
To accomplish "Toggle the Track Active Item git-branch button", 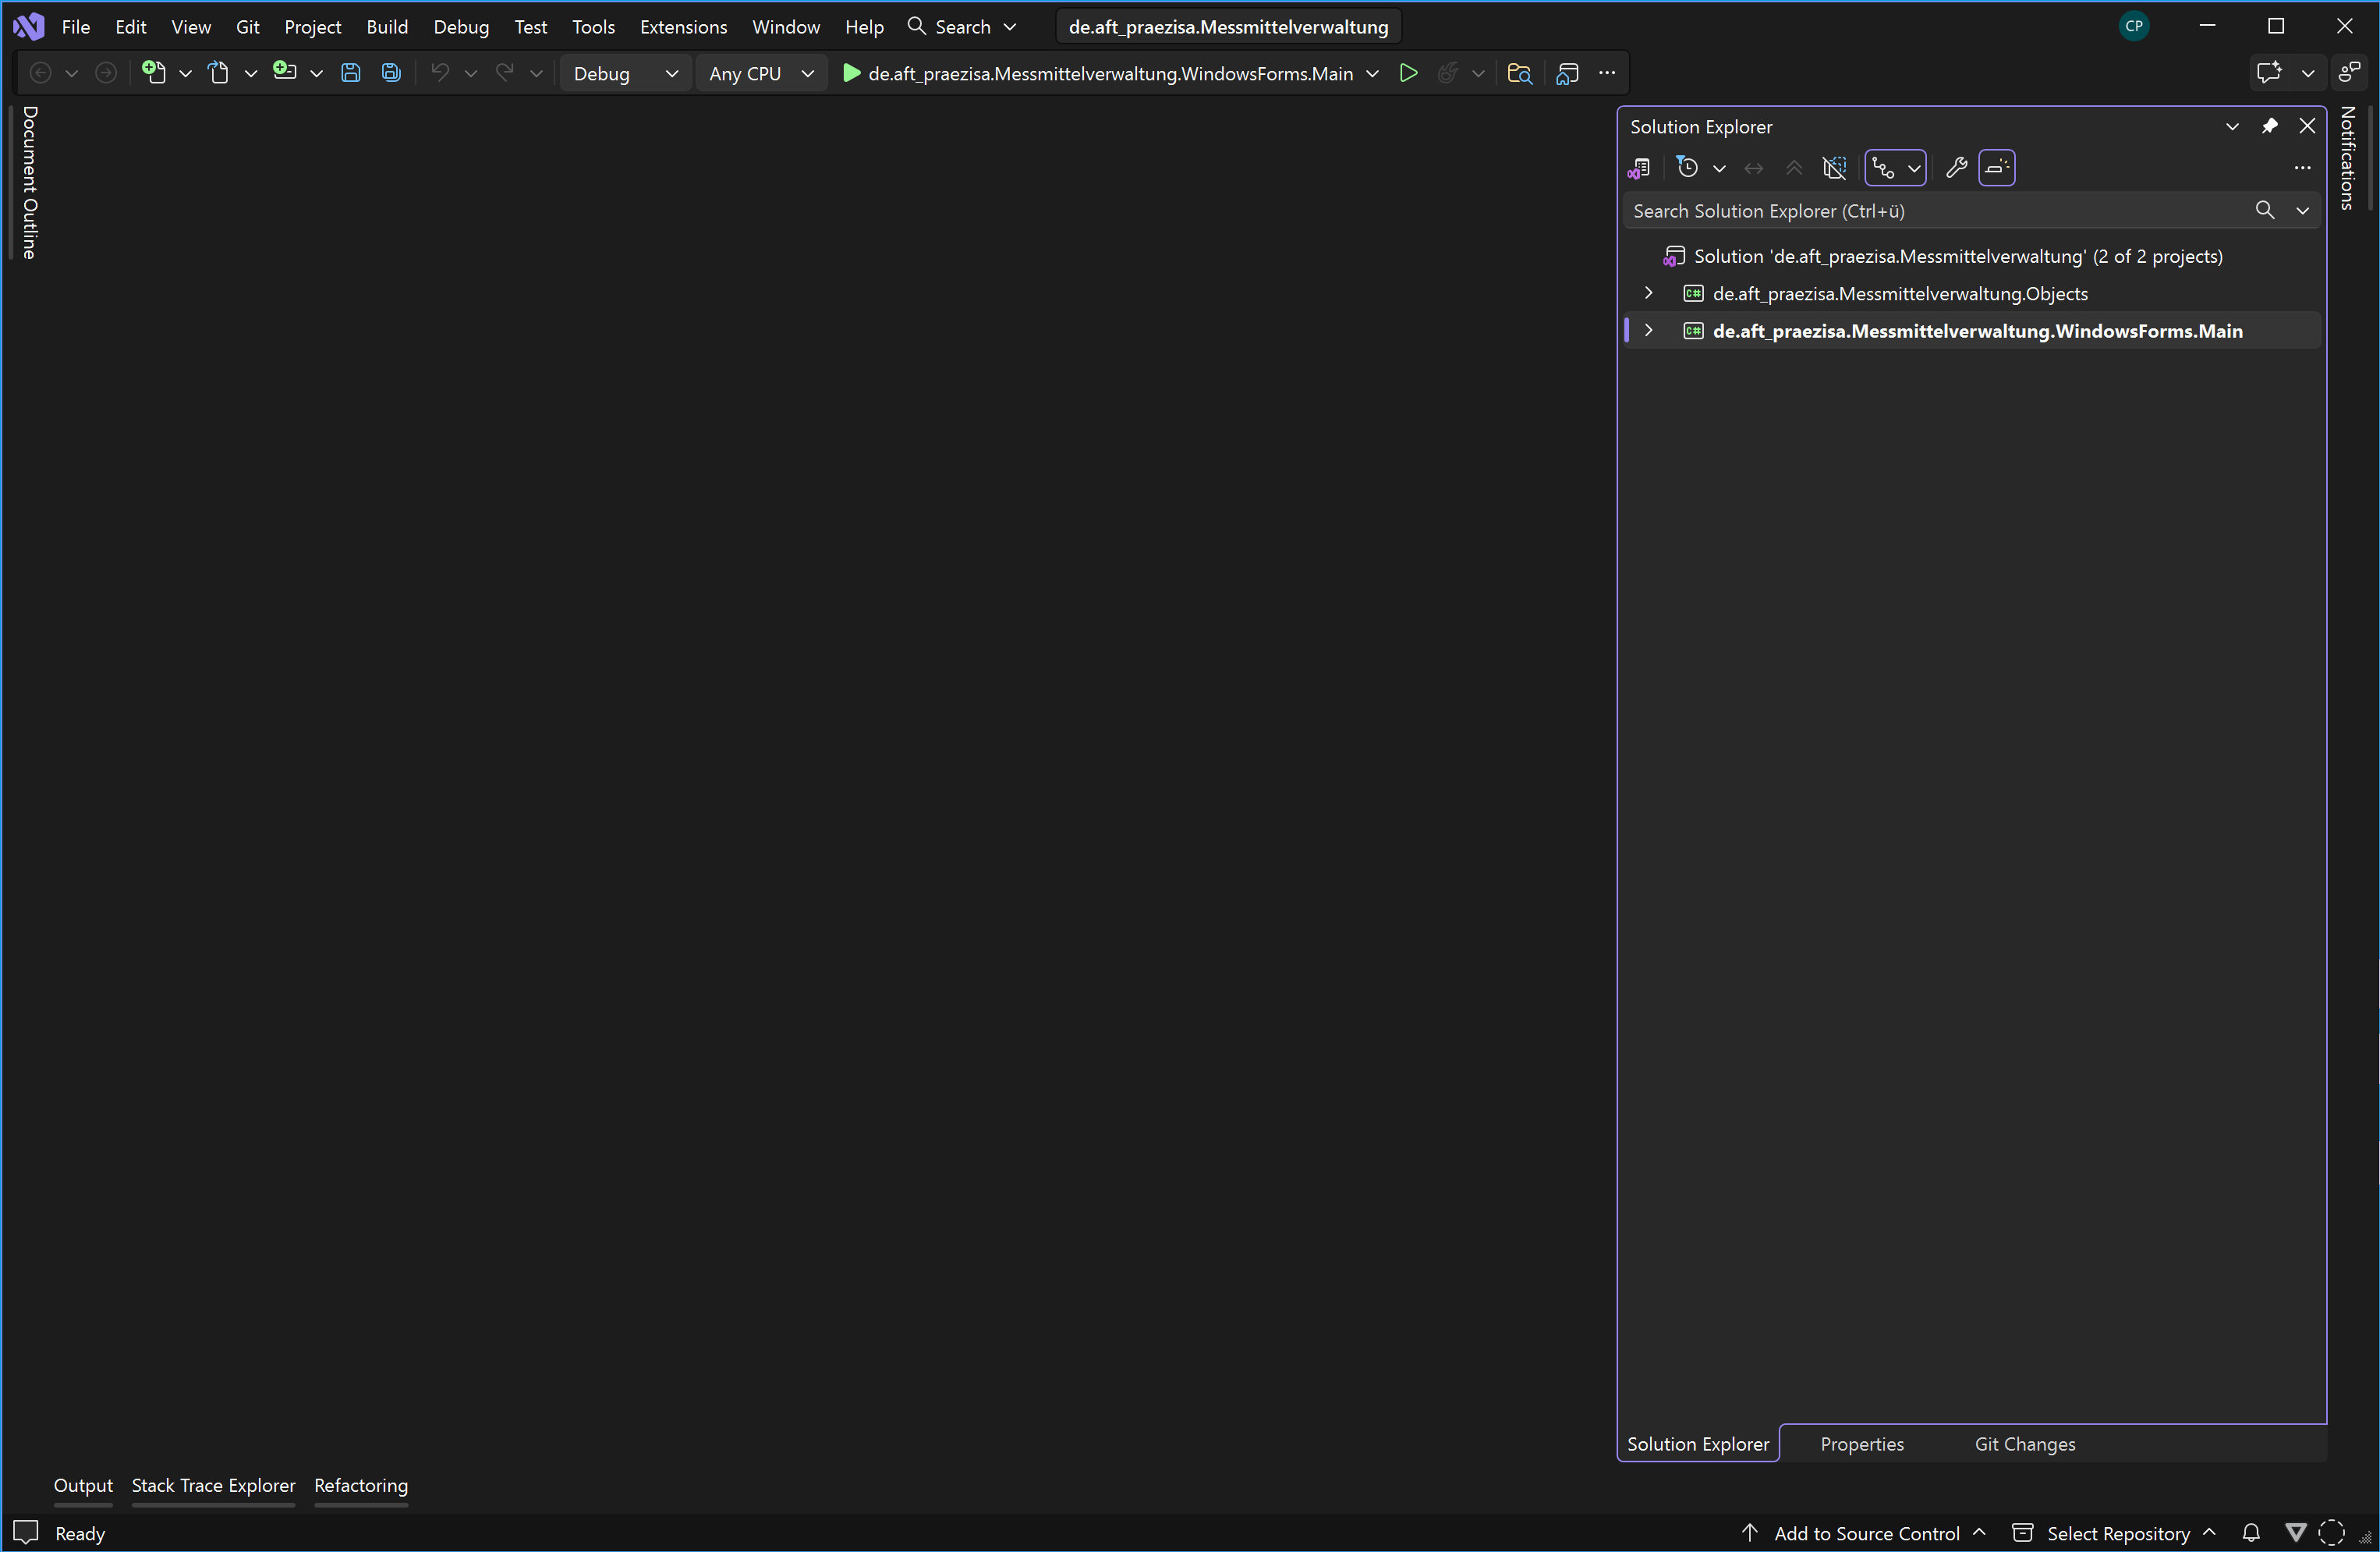I will click(x=1884, y=168).
